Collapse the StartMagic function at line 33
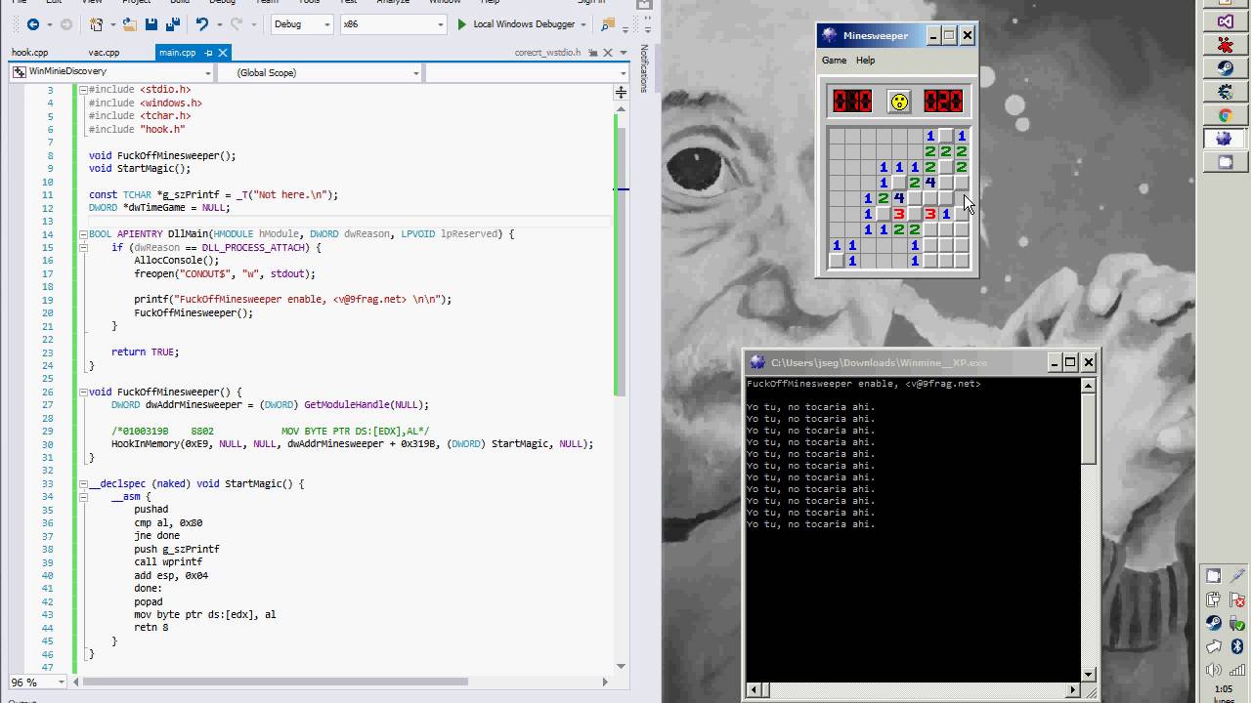This screenshot has width=1251, height=703. (x=83, y=484)
